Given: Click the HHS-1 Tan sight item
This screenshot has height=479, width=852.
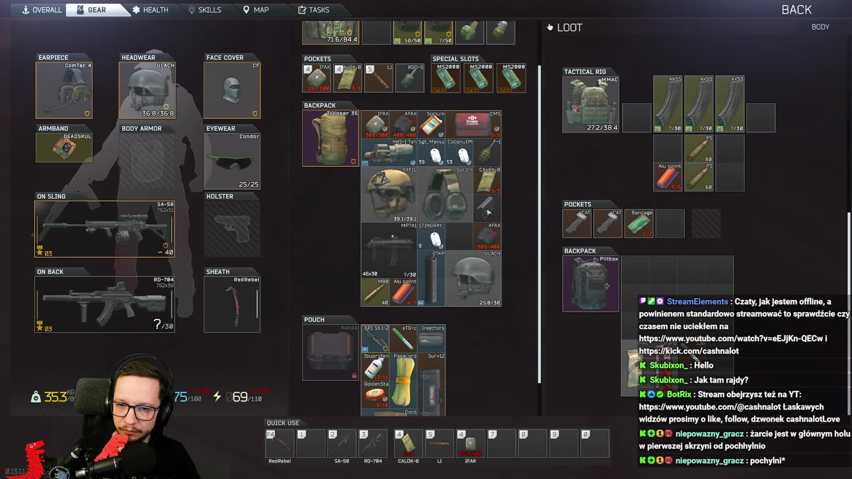Looking at the screenshot, I should [389, 152].
